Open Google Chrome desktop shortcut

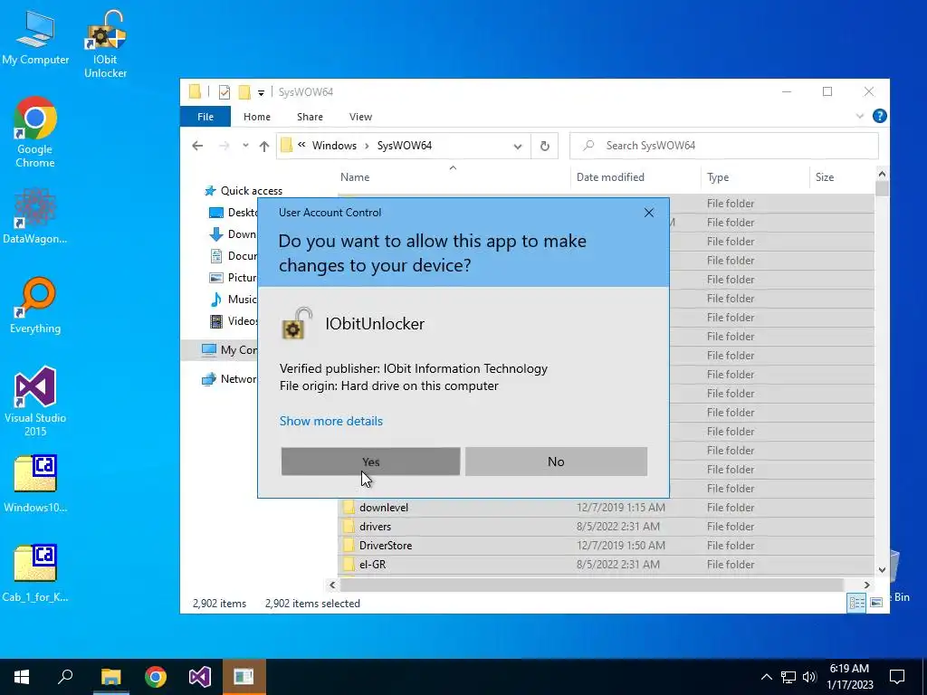tap(35, 133)
